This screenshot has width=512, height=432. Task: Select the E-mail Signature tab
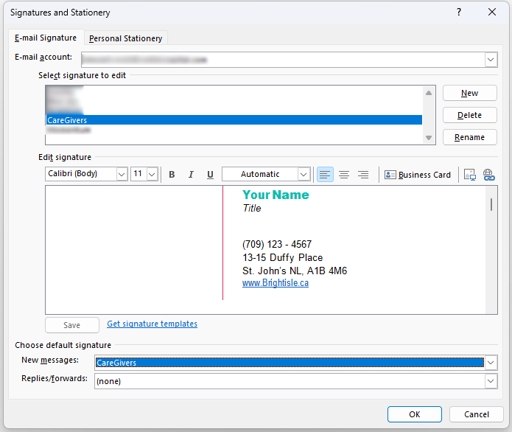46,38
